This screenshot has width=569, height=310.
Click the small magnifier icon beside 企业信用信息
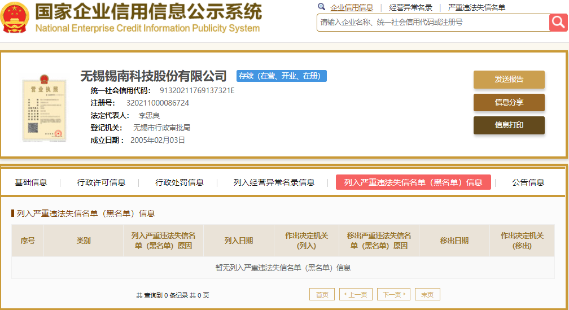click(321, 7)
